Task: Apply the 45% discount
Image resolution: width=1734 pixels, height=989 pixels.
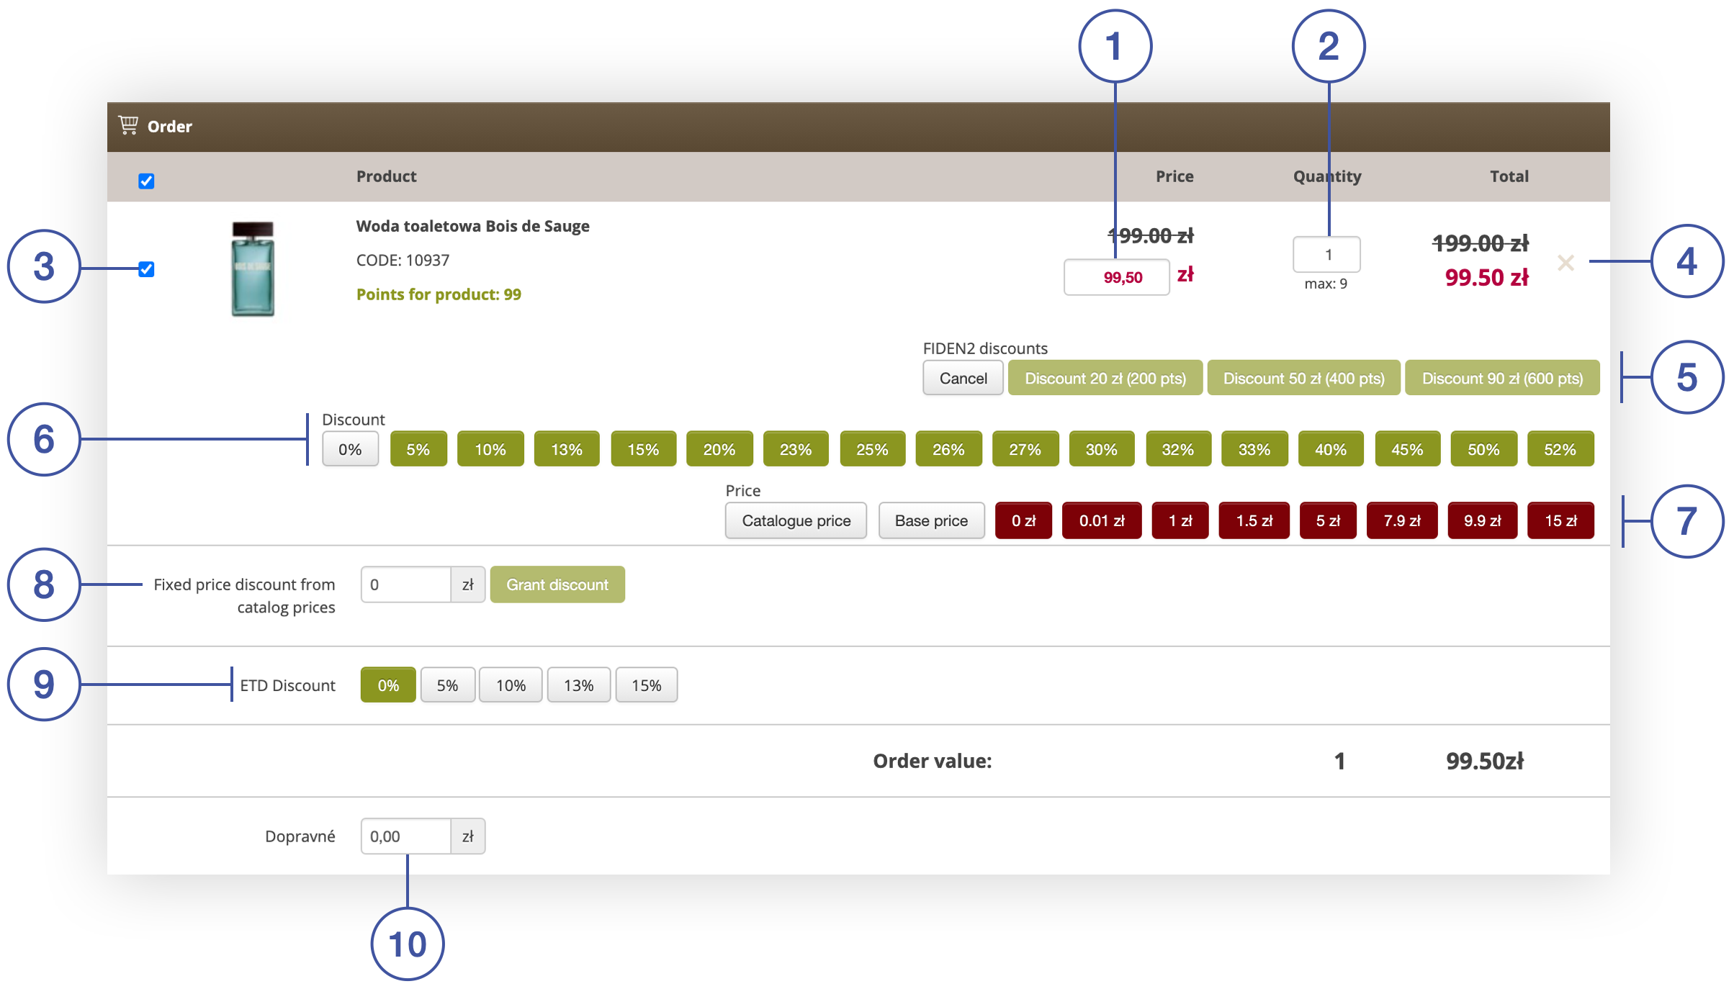Action: tap(1407, 449)
